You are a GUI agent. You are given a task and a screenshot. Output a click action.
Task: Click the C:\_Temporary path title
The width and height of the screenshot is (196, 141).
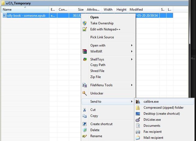coord(19,3)
